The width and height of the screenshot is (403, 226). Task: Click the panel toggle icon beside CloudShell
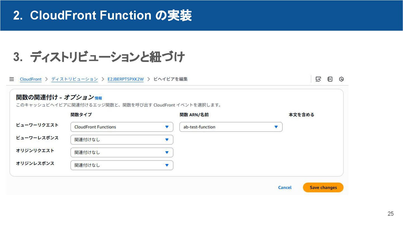point(330,79)
